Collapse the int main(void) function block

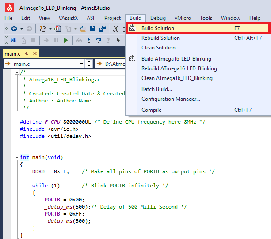click(x=17, y=157)
